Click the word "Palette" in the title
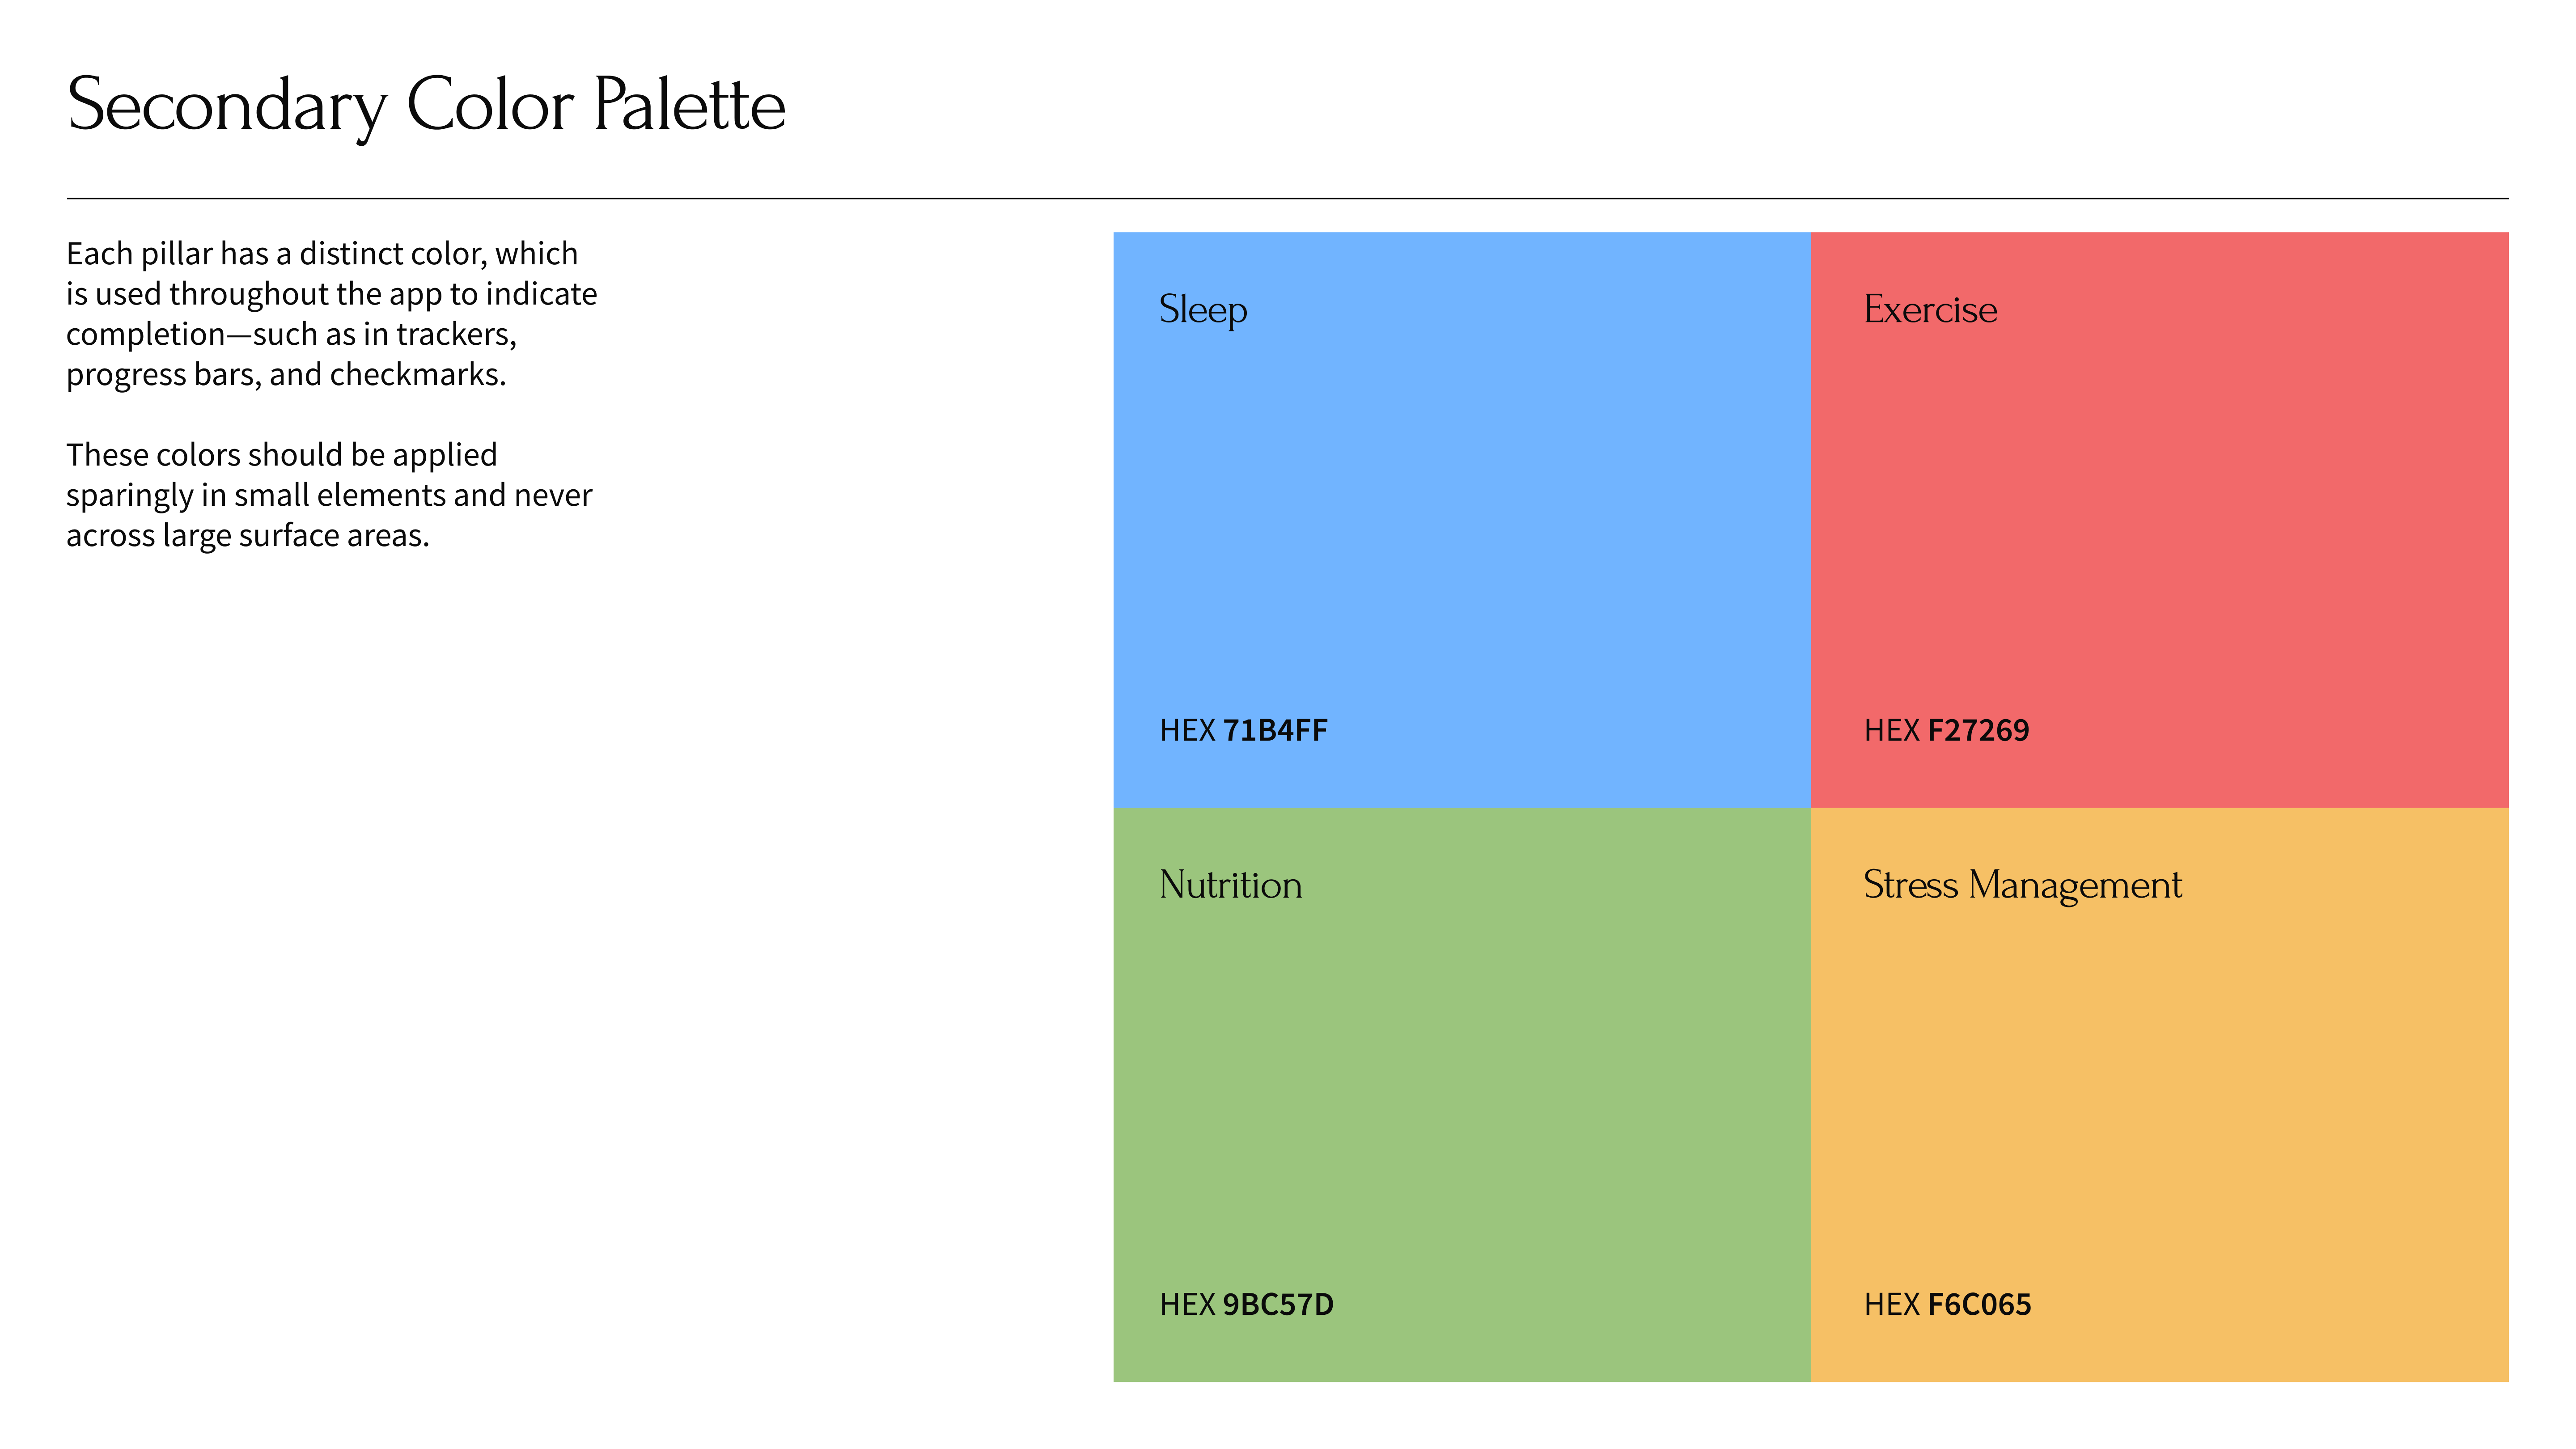This screenshot has height=1449, width=2576. click(690, 104)
